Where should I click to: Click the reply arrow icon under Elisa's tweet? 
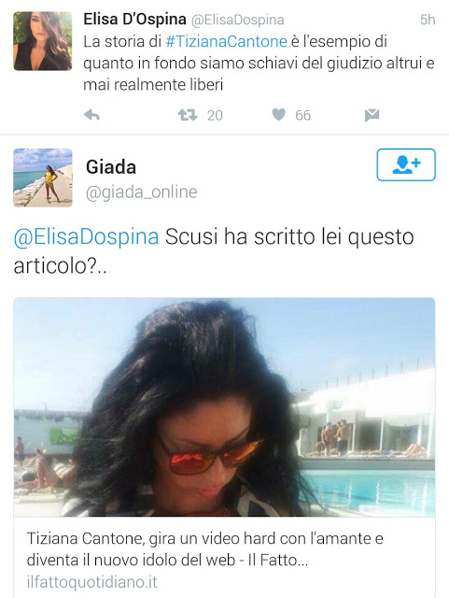click(91, 115)
